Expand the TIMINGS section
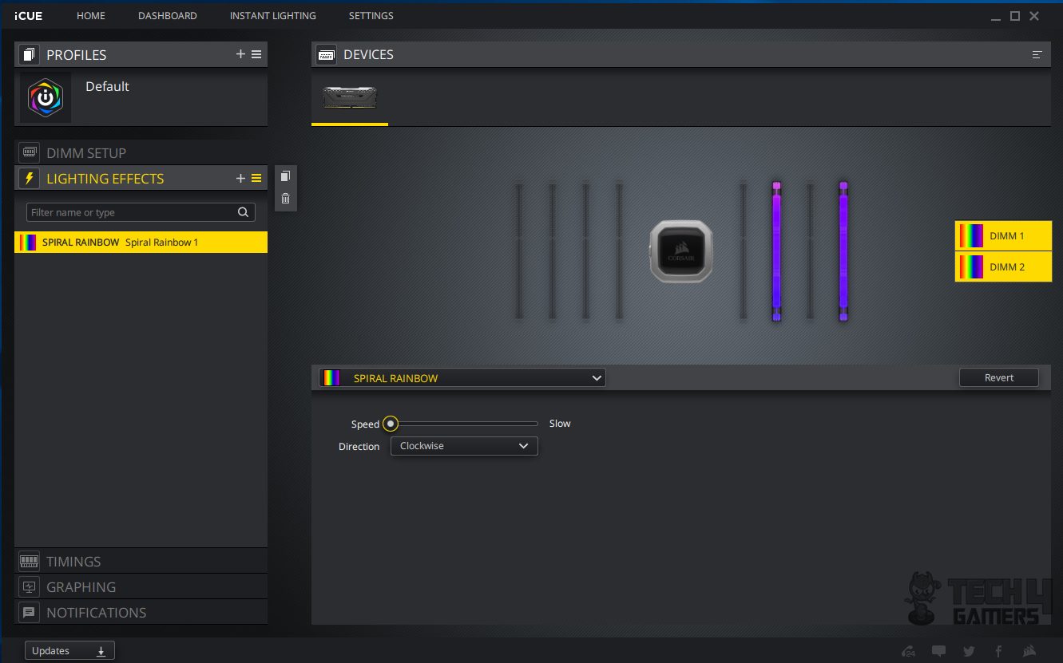This screenshot has width=1063, height=663. 141,562
